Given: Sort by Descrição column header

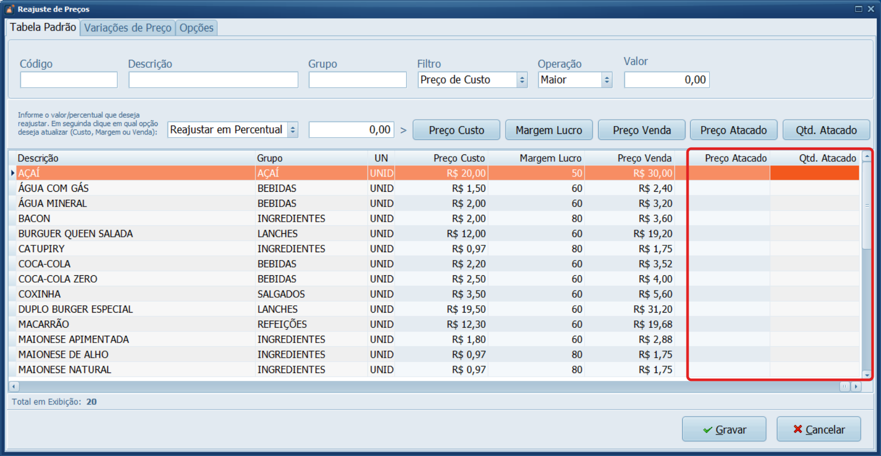Looking at the screenshot, I should 38,158.
